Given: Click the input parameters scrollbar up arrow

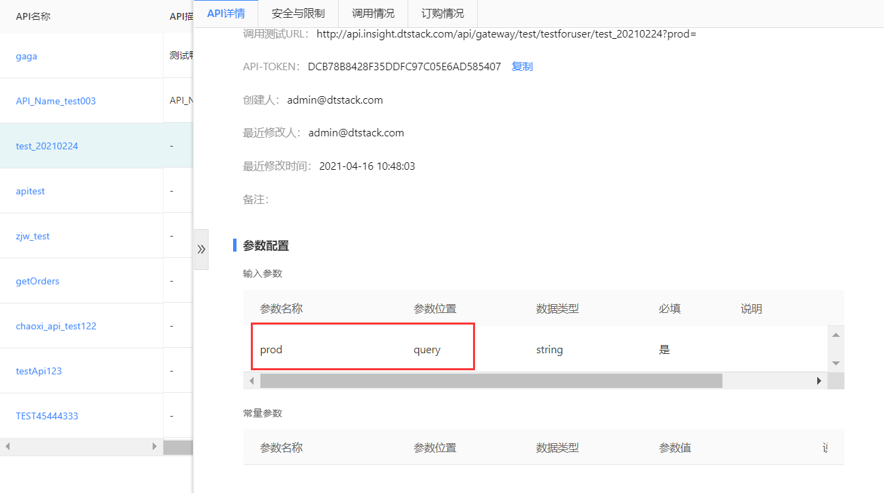Looking at the screenshot, I should coord(836,335).
